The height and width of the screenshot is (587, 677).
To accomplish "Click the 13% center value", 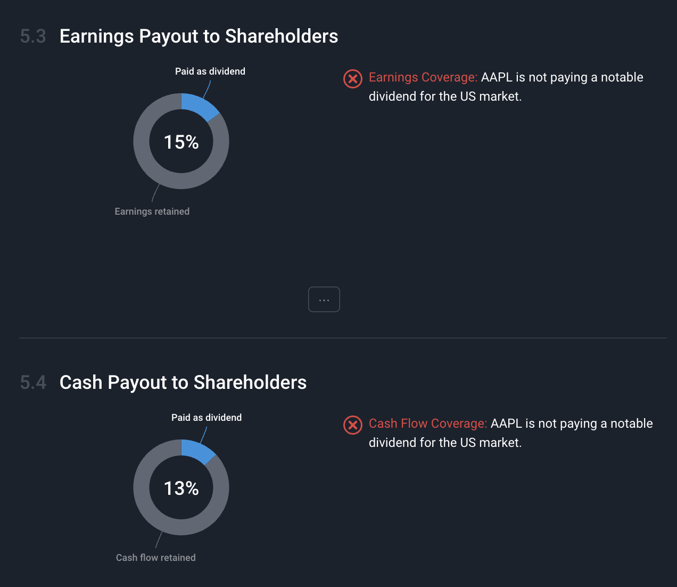I will pos(181,488).
